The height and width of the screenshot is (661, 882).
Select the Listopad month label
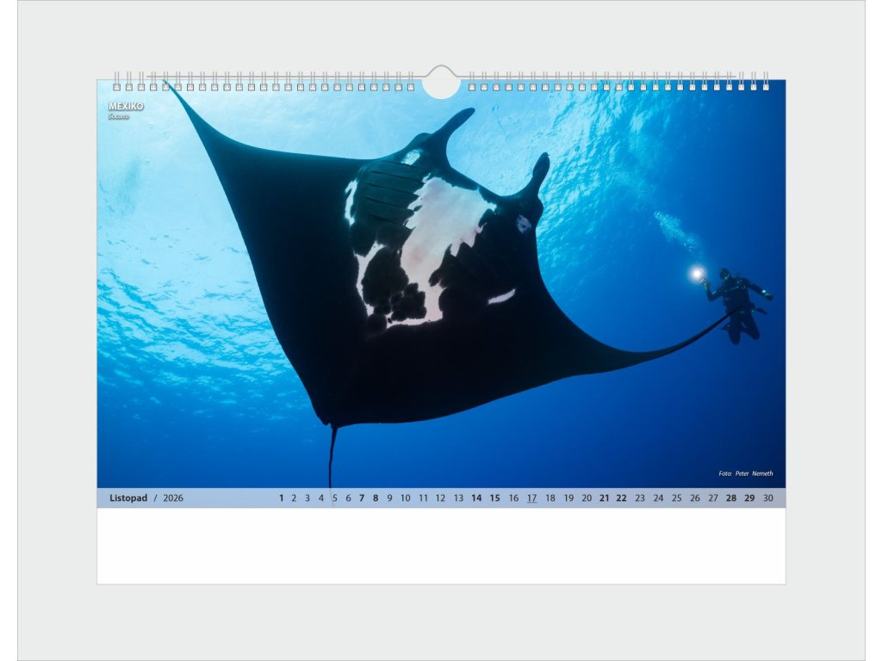pyautogui.click(x=128, y=498)
